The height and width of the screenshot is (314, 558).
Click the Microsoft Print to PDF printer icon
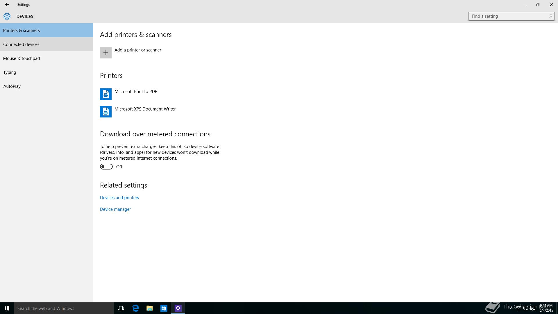[x=106, y=94]
